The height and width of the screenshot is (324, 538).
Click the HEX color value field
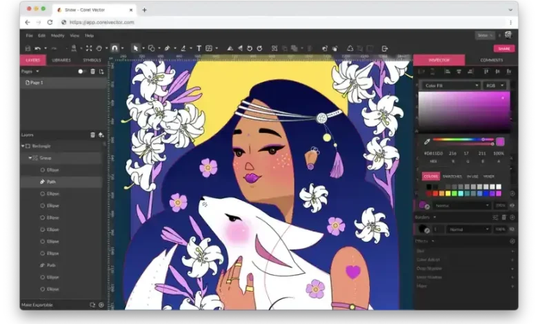click(433, 153)
